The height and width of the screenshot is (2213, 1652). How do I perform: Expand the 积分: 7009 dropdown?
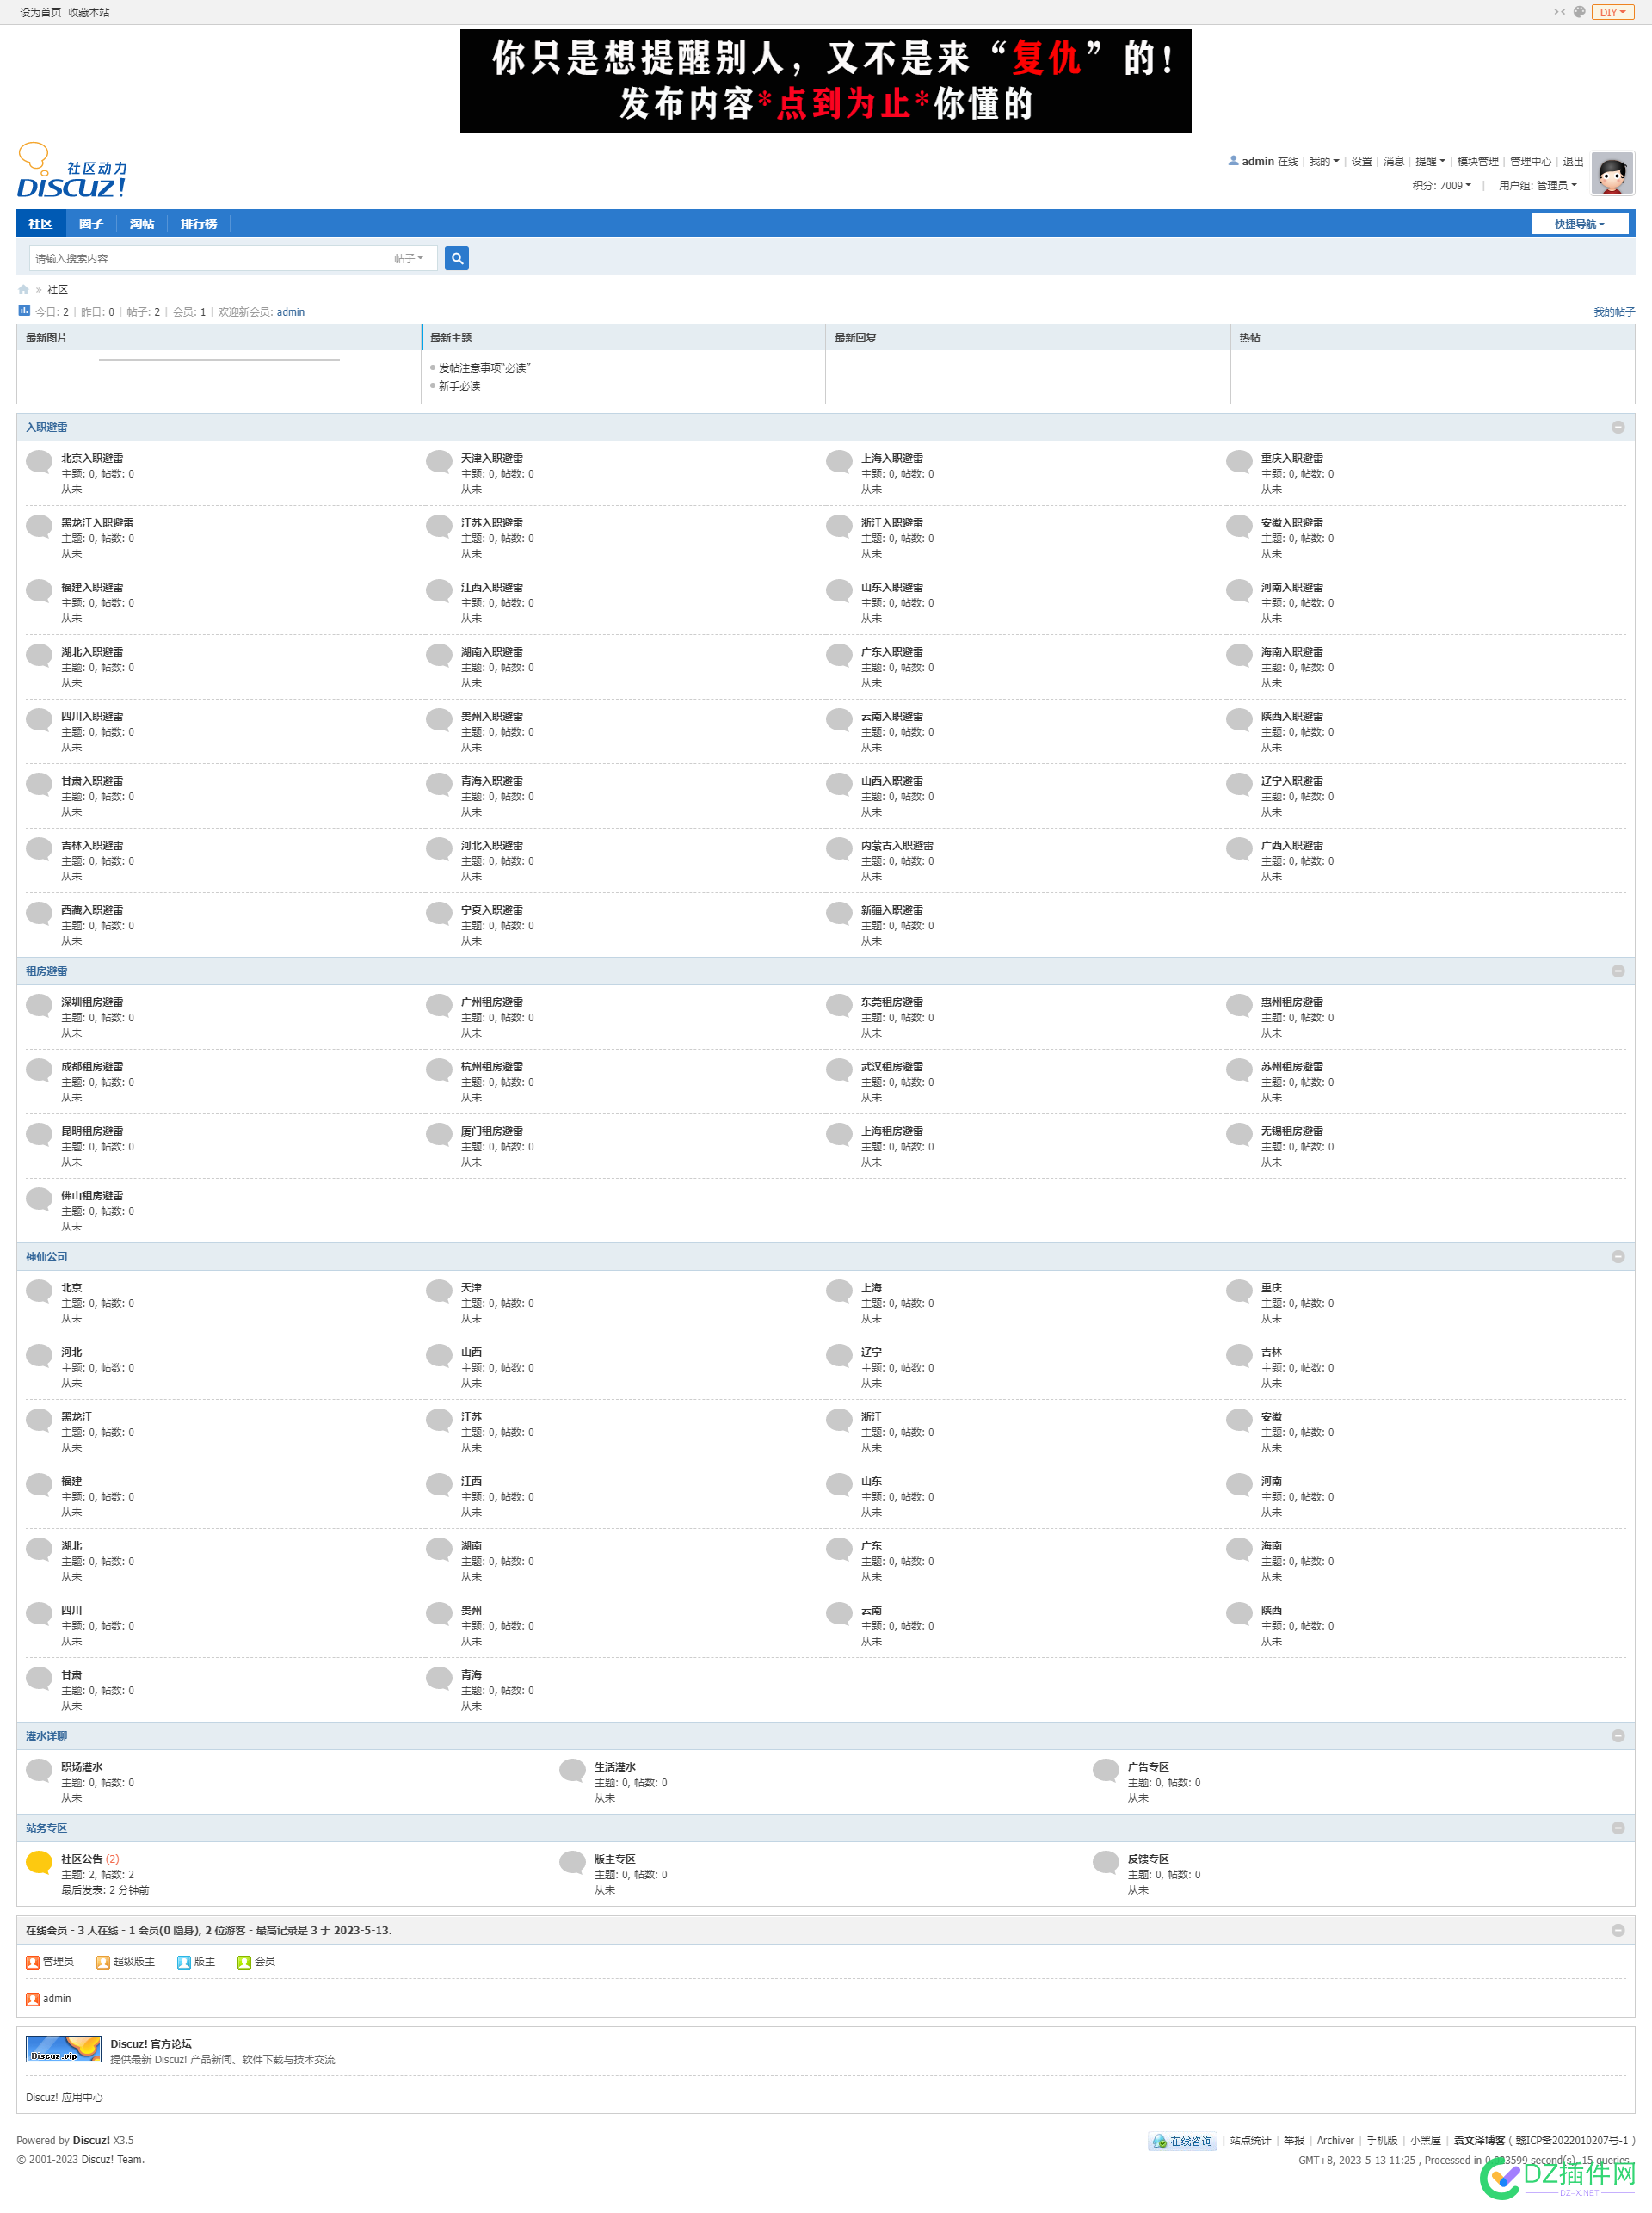(x=1441, y=185)
